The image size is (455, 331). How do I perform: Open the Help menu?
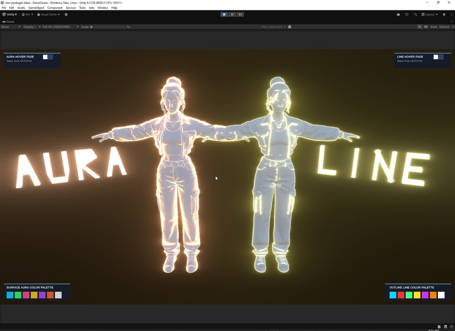(x=114, y=8)
